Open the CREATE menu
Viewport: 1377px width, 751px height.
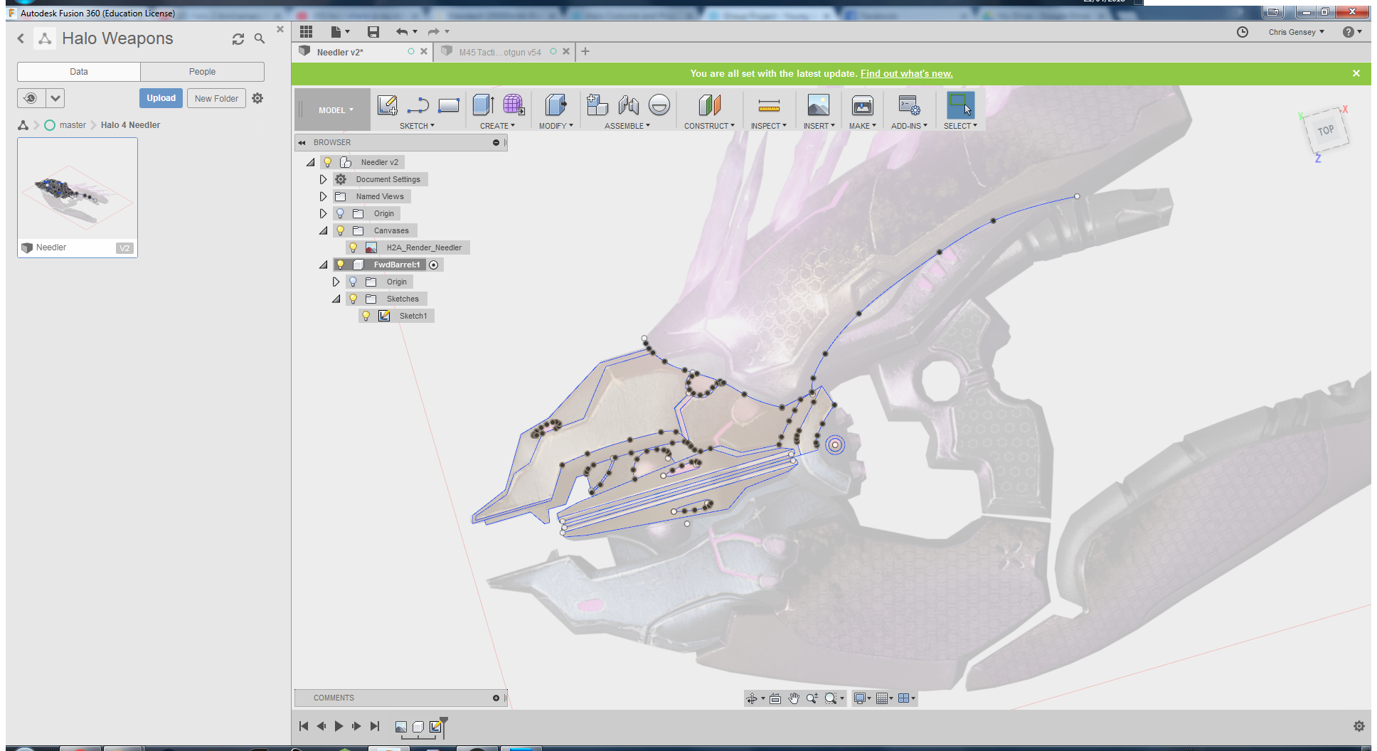(497, 126)
